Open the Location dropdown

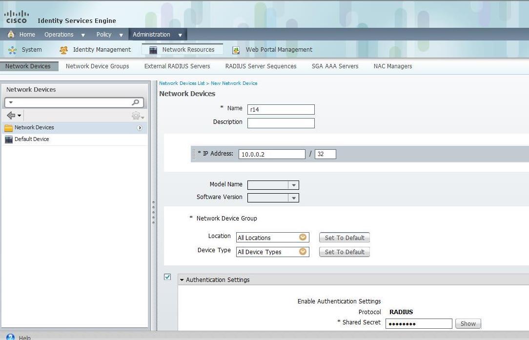click(x=303, y=238)
